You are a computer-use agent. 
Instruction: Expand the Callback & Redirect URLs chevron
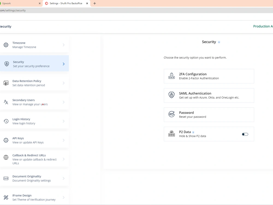(x=64, y=159)
